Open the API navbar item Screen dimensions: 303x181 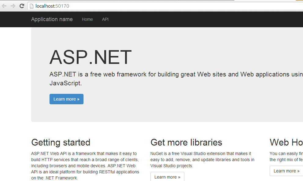(x=105, y=19)
